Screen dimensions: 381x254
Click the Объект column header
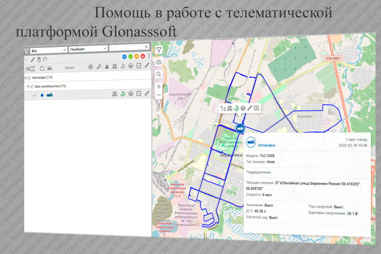[x=69, y=68]
